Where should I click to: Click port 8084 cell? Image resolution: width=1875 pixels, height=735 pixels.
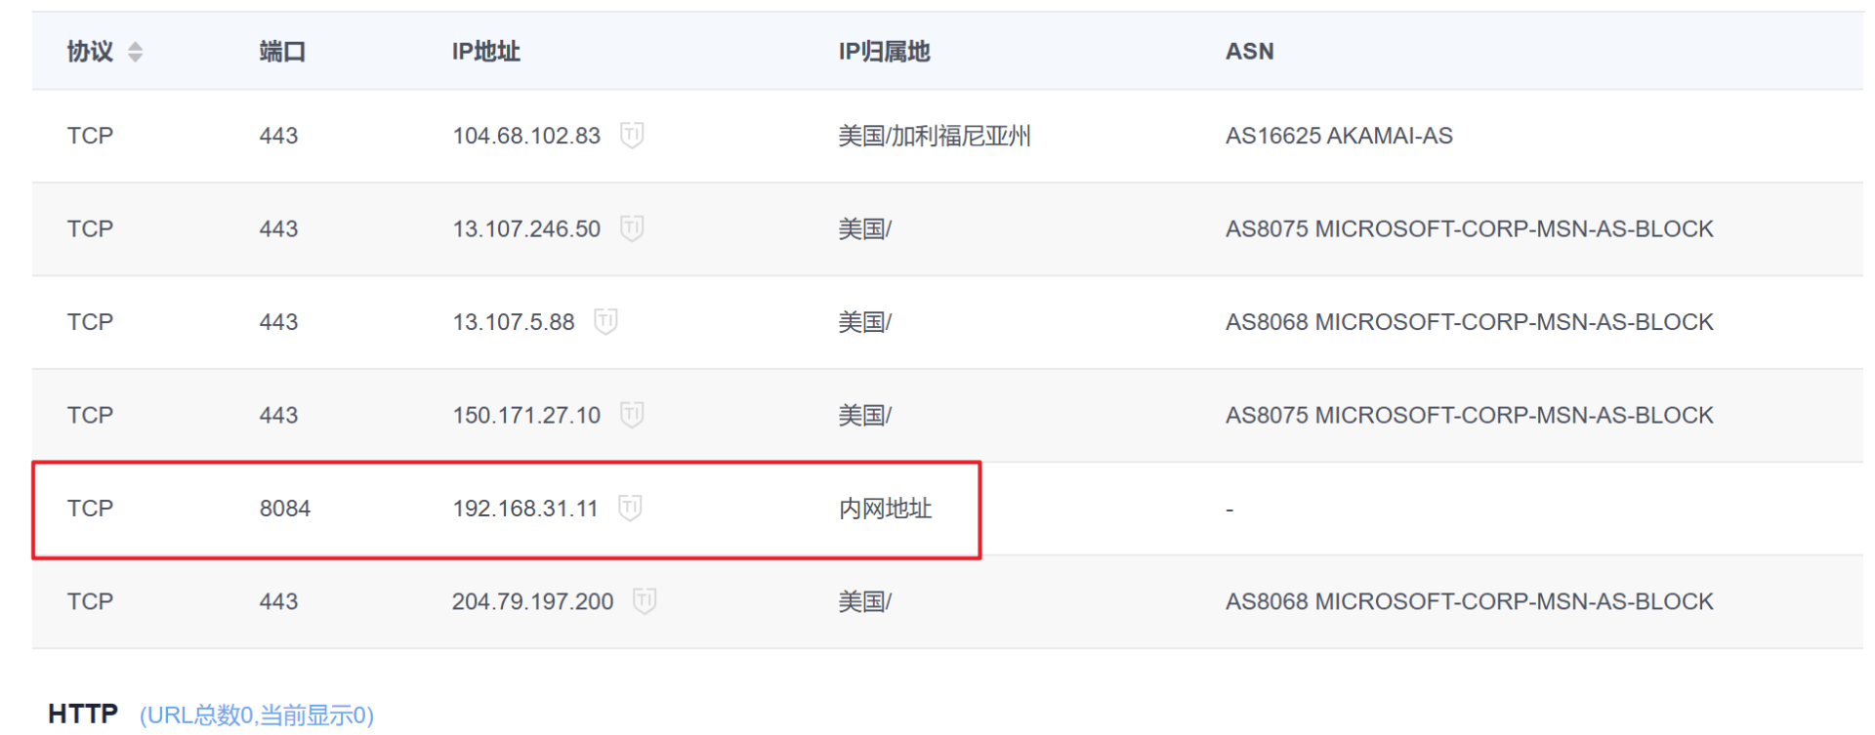click(285, 509)
